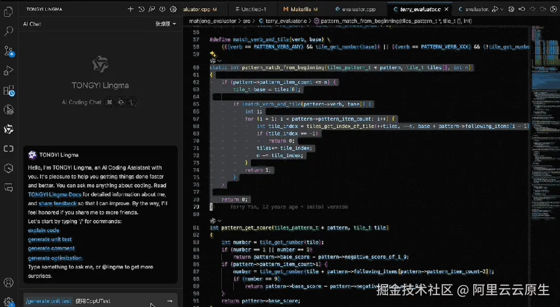This screenshot has height=307, width=560.
Task: Open help in the Lingma panel header
Action: pyautogui.click(x=163, y=9)
